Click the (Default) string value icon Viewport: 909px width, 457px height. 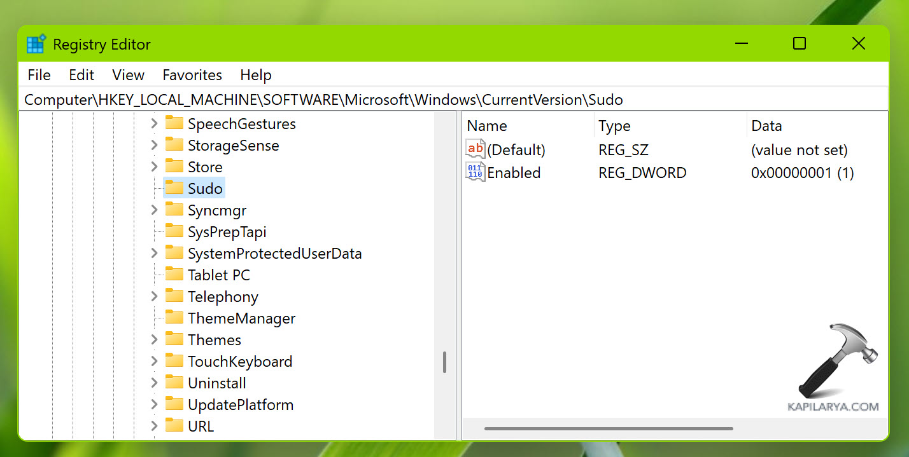coord(475,150)
